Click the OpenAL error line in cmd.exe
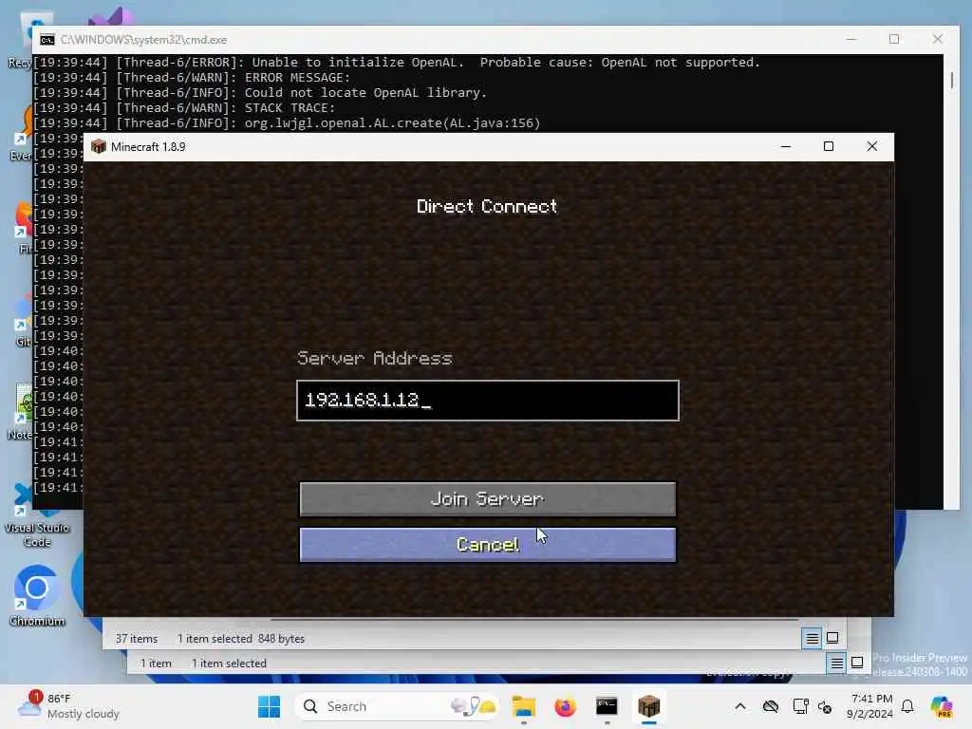The width and height of the screenshot is (972, 729). coord(397,62)
